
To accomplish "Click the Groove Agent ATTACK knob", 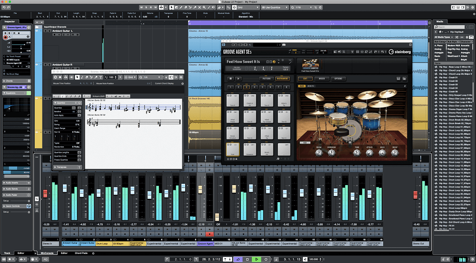I will click(369, 153).
